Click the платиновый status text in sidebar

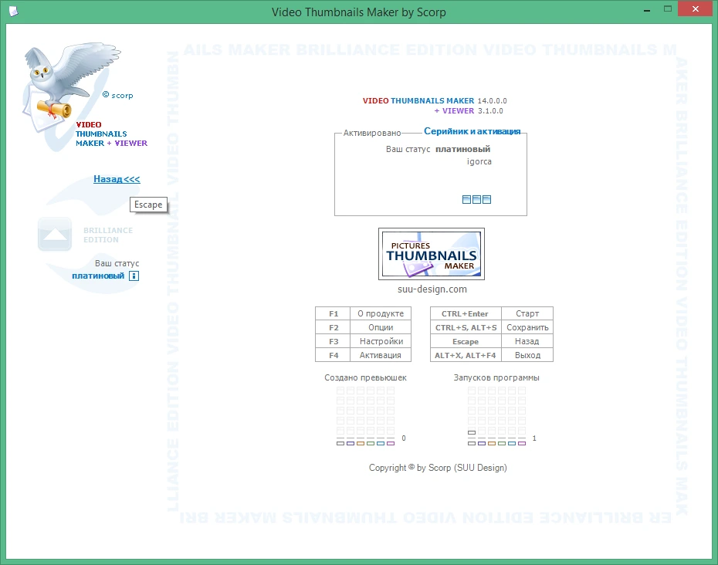[x=98, y=276]
